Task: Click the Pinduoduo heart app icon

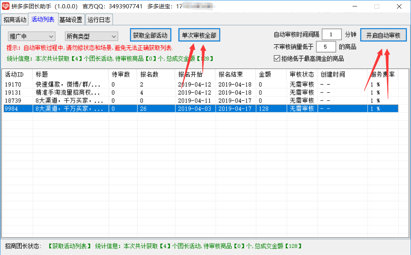Action: point(6,6)
